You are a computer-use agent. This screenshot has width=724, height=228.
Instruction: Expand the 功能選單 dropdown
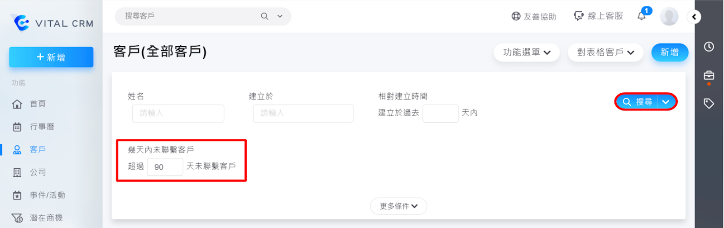coord(527,52)
